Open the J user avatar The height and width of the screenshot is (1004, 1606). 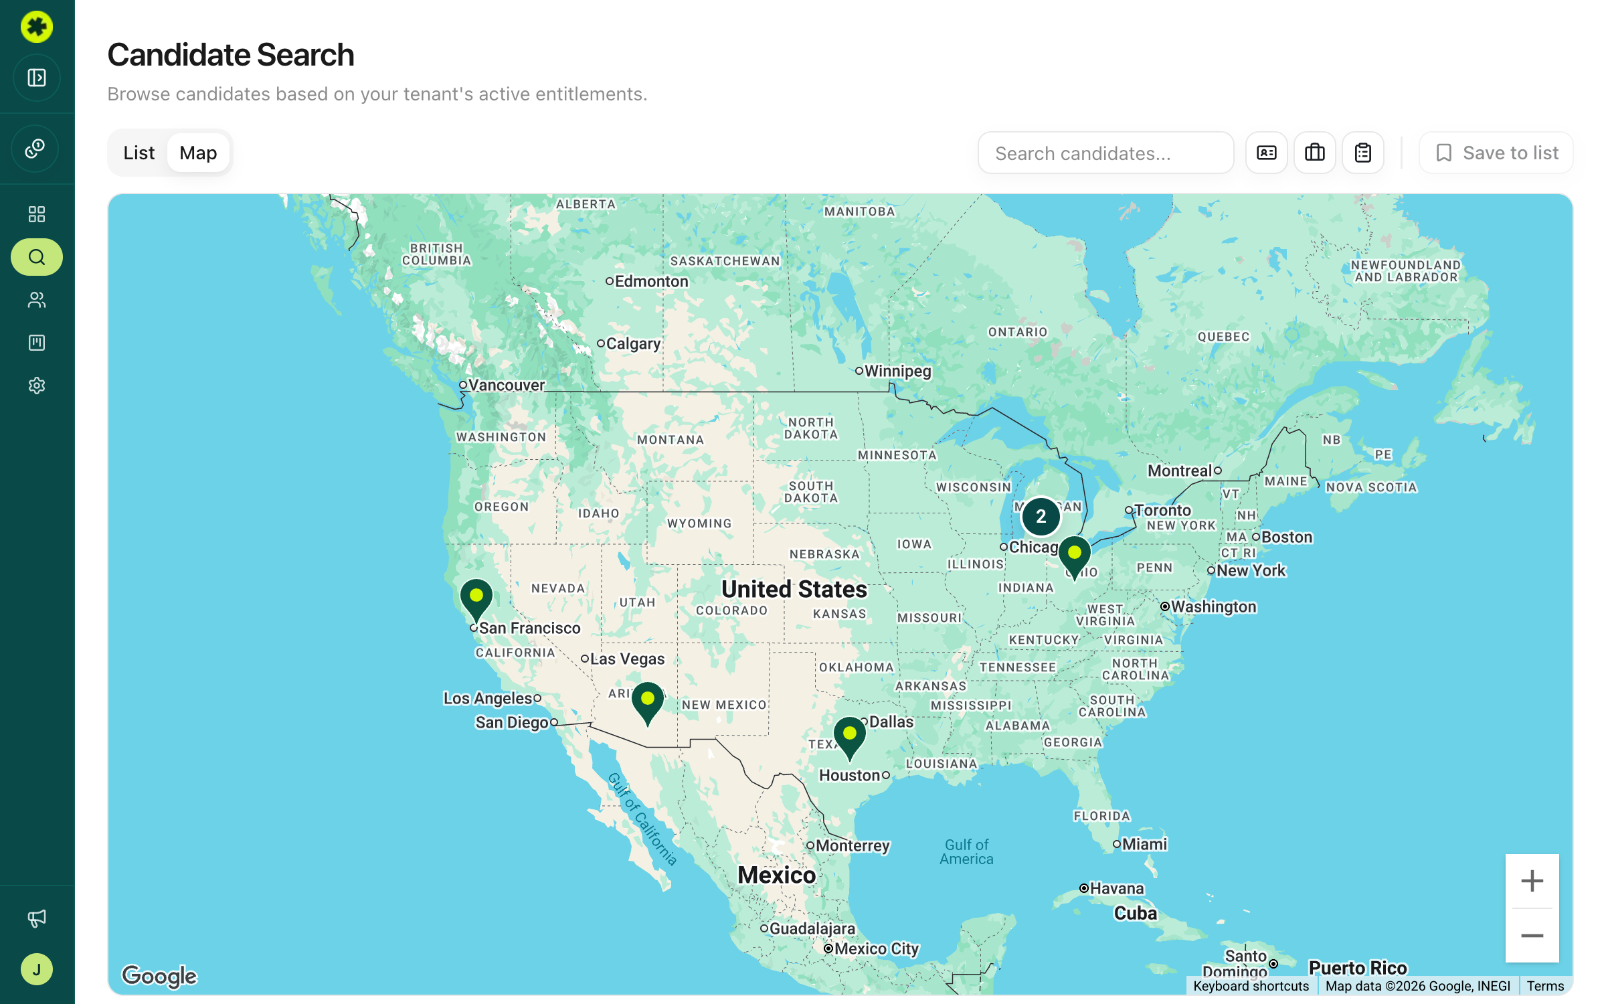point(37,969)
